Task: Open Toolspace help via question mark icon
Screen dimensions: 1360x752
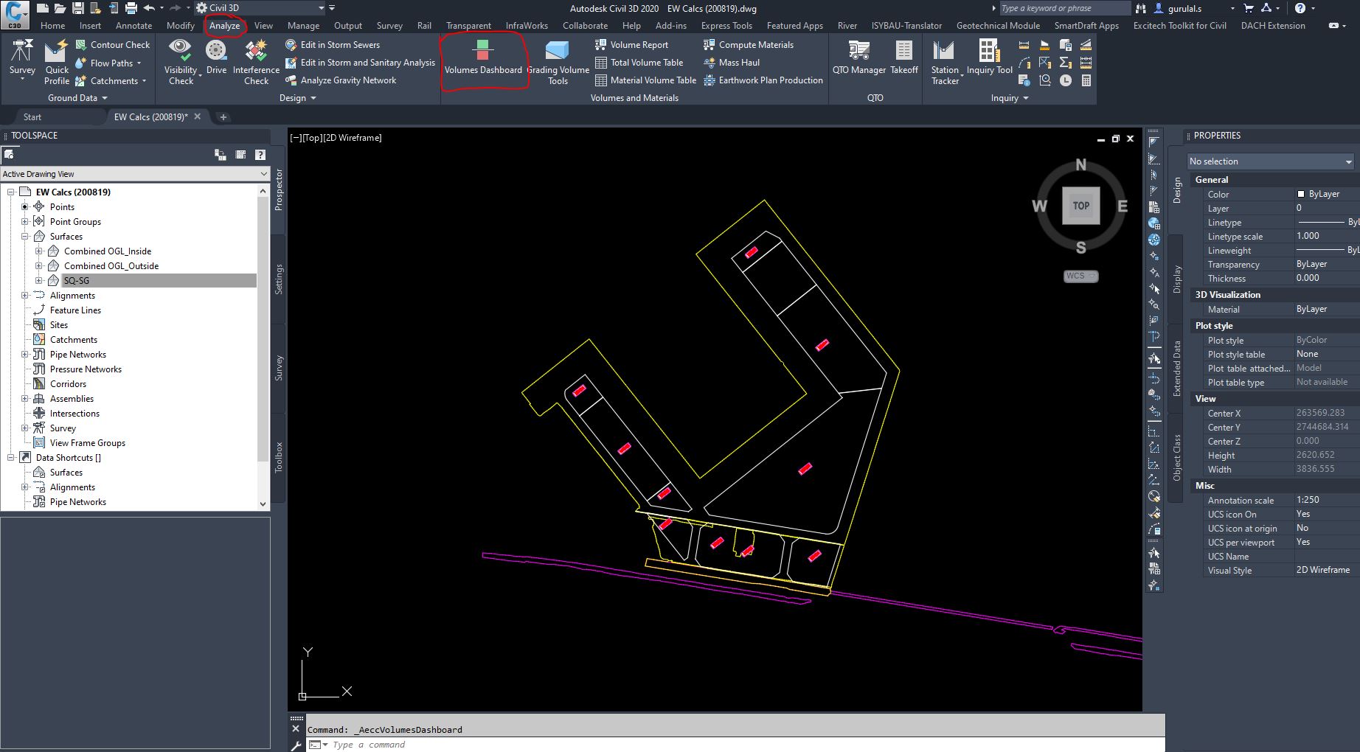Action: tap(260, 154)
